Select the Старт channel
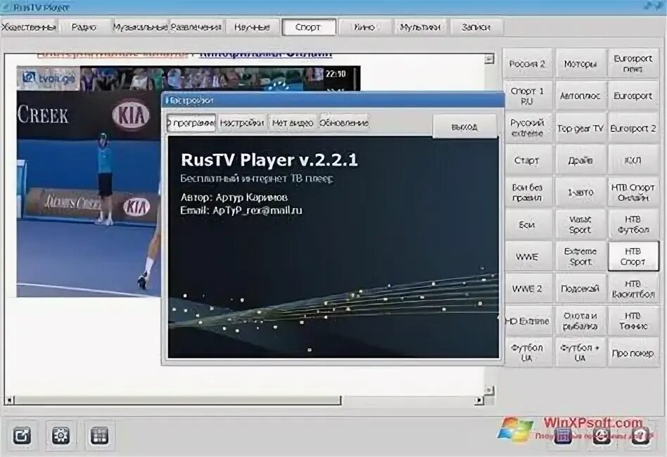This screenshot has width=667, height=457. (x=528, y=160)
